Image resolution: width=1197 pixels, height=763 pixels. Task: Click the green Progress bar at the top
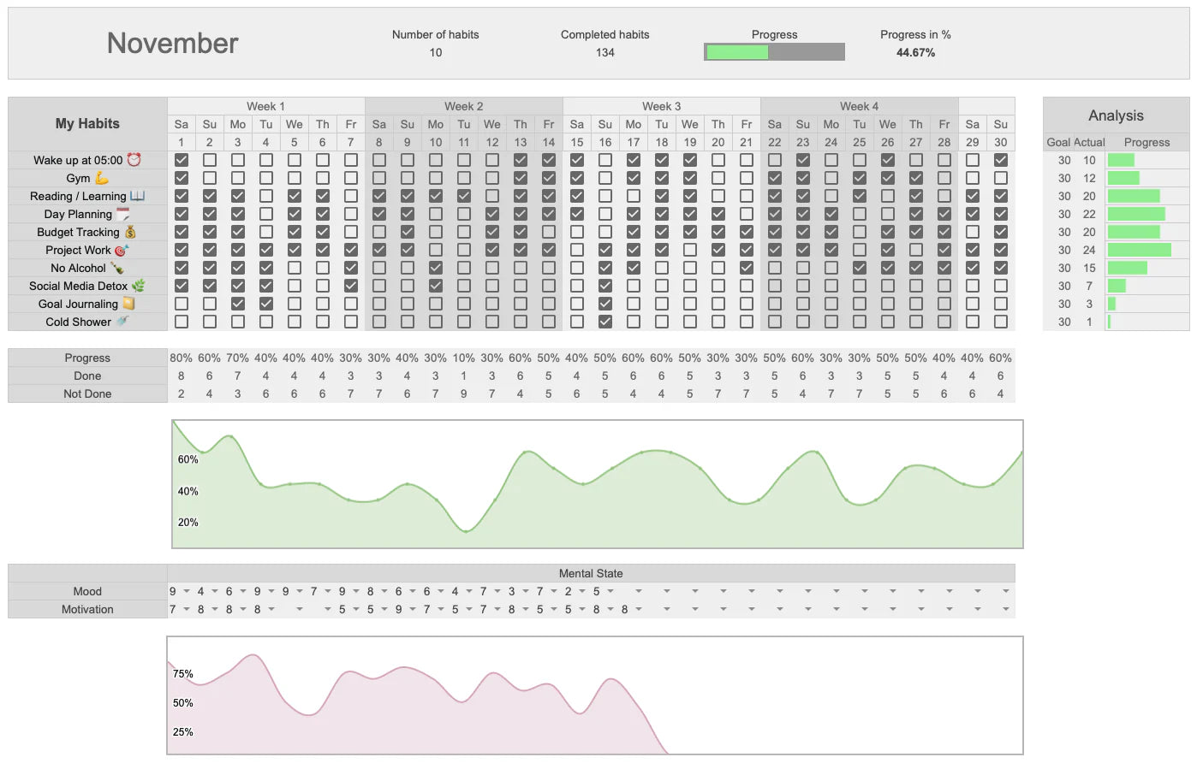736,51
